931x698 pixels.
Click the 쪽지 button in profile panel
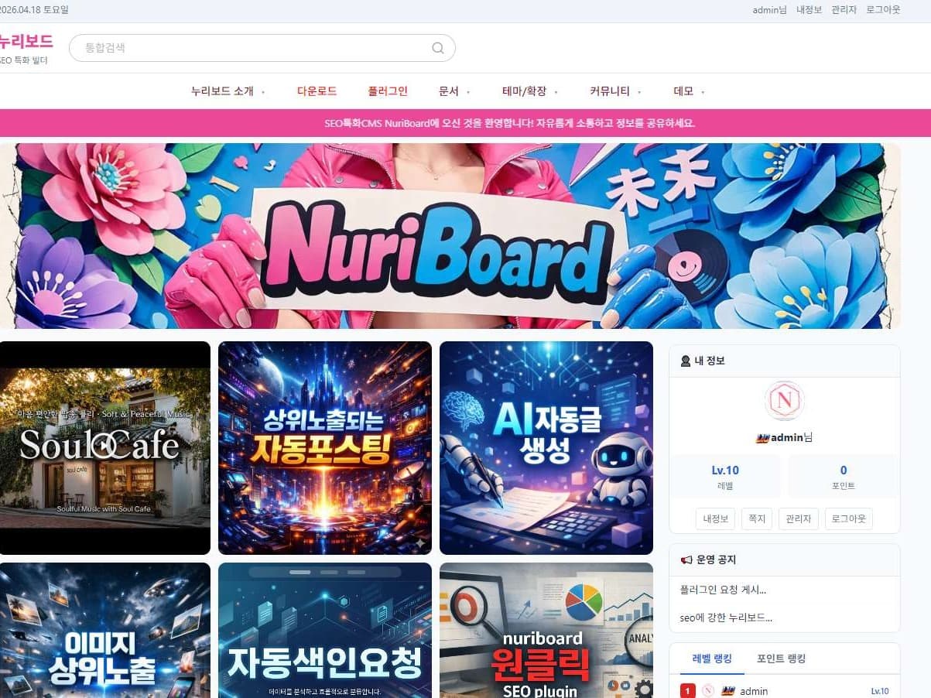tap(756, 518)
